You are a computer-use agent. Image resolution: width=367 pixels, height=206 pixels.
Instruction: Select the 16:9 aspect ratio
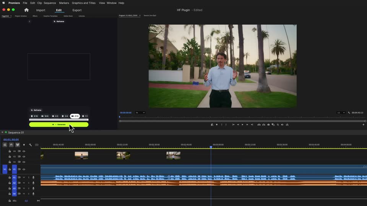45,116
